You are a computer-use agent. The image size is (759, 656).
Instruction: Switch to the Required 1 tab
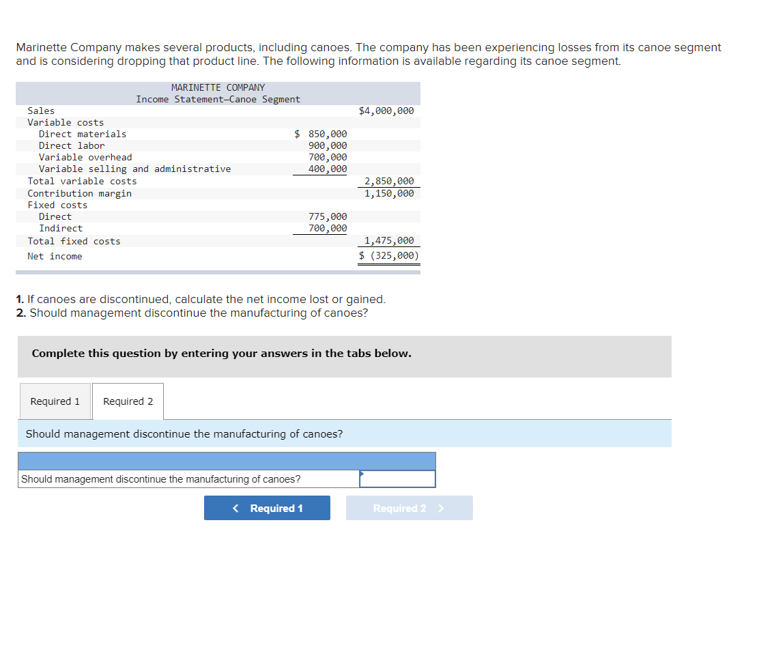coord(55,401)
